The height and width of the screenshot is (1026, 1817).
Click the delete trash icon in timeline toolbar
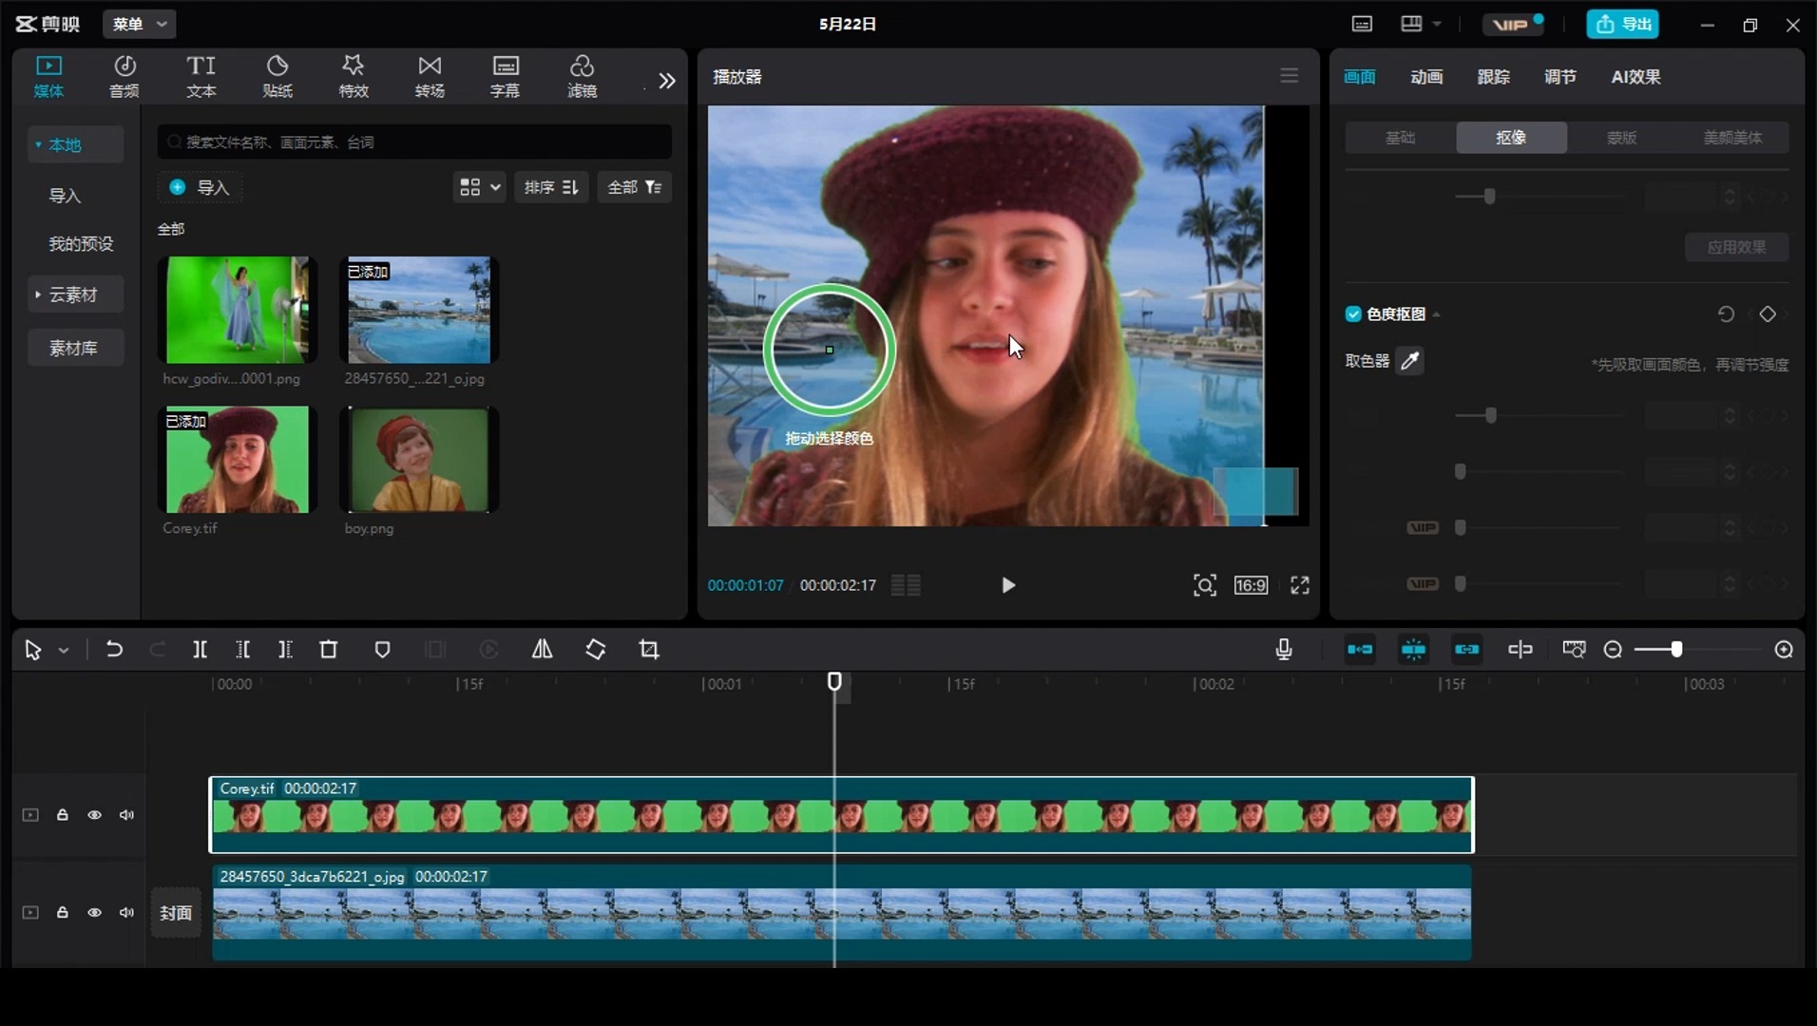pos(329,650)
